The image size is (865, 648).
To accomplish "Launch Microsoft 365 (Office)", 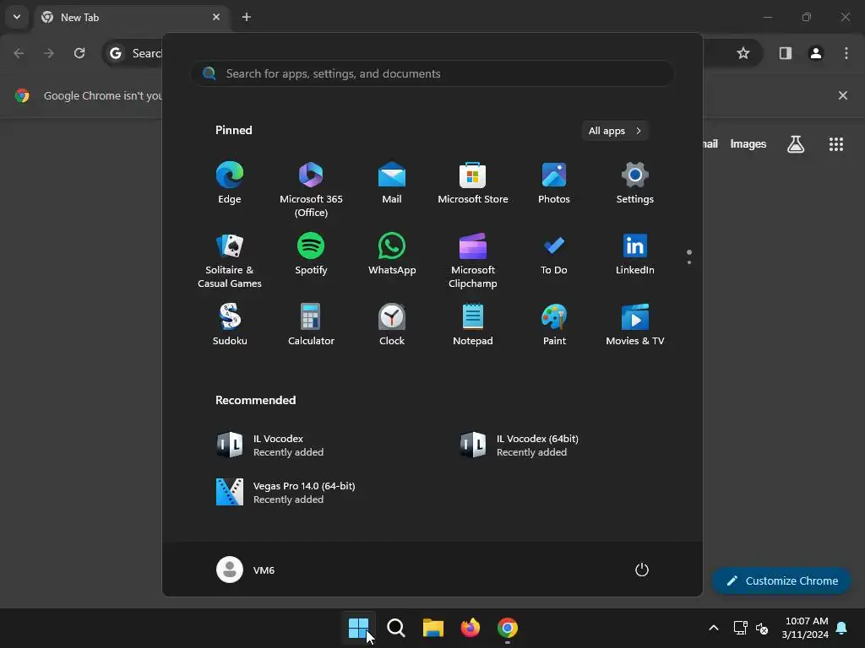I will point(311,190).
